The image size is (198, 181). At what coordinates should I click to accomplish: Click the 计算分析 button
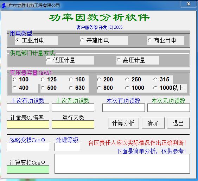pyautogui.click(x=123, y=123)
